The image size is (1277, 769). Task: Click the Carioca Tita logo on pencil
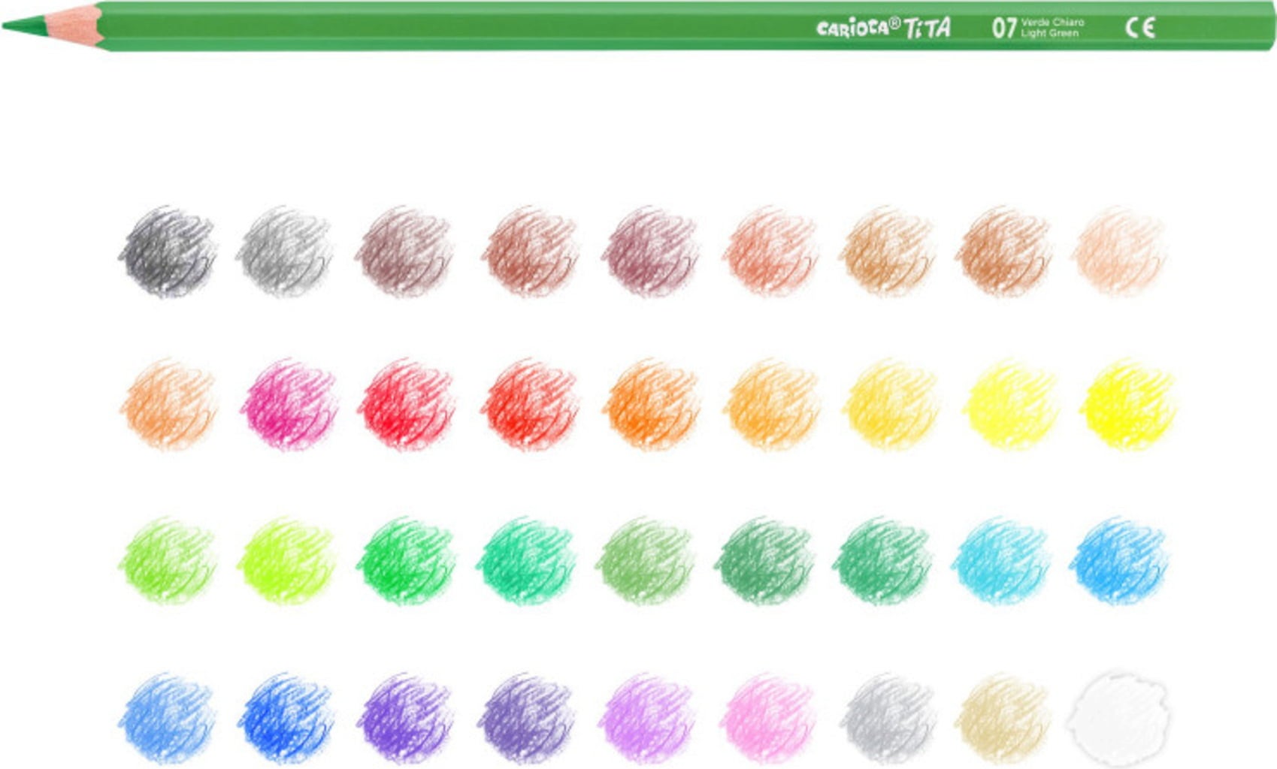pyautogui.click(x=882, y=28)
